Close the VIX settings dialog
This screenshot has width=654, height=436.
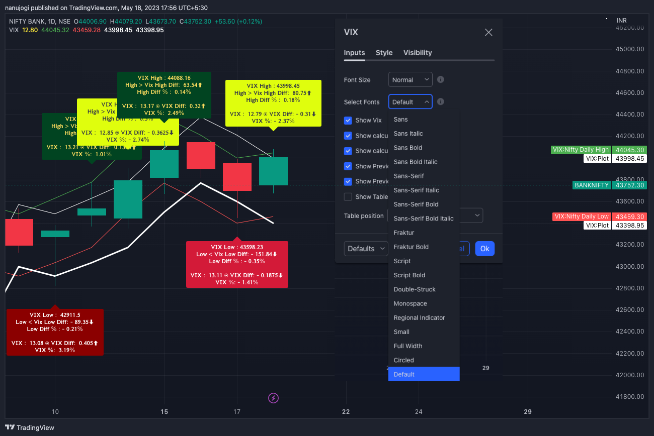488,33
